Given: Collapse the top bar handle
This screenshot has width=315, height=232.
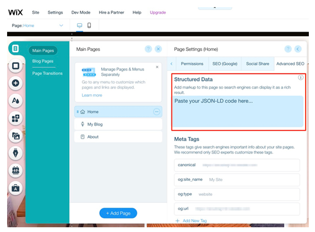Looking at the screenshot, I should point(215,8).
